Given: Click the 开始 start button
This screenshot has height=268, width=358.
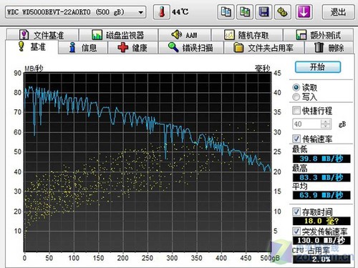Looking at the screenshot, I should point(318,67).
